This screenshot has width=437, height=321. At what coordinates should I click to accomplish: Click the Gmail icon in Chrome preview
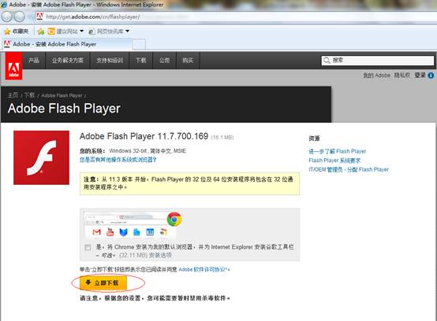coord(97,232)
